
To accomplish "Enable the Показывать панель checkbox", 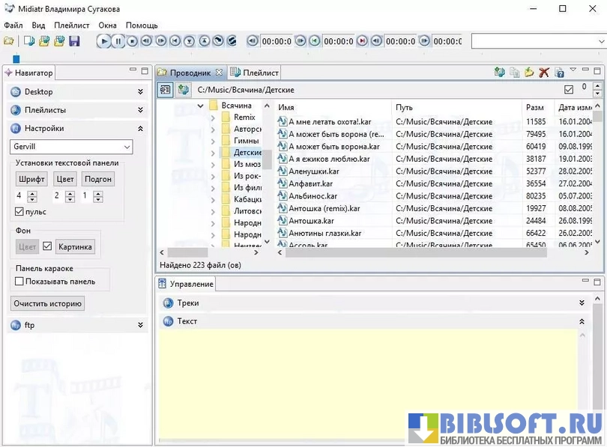I will [19, 282].
